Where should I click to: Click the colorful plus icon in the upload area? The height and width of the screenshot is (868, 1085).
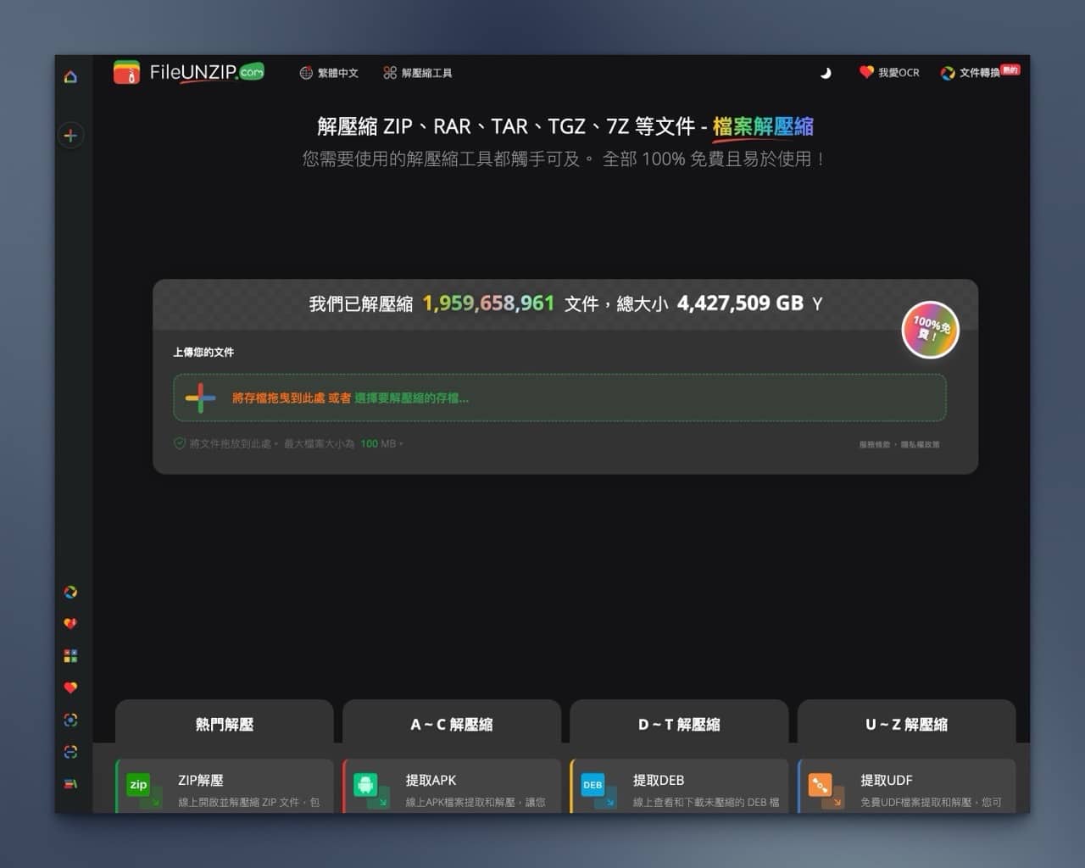click(x=200, y=398)
